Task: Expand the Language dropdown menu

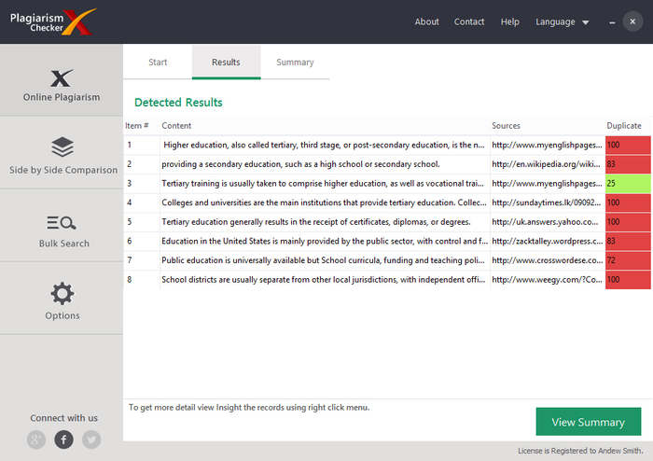Action: click(x=563, y=21)
